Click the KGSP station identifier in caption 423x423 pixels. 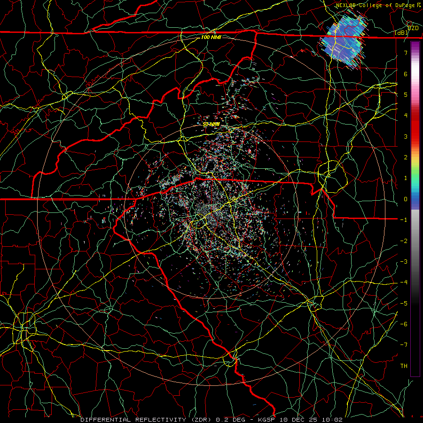(266, 420)
